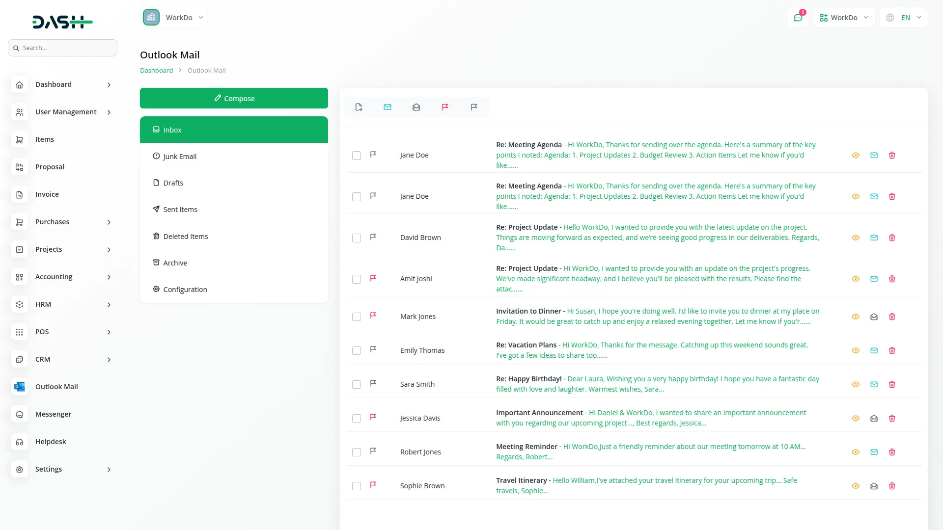
Task: Click the mark-as-unread open envelope icon
Action: tap(416, 107)
